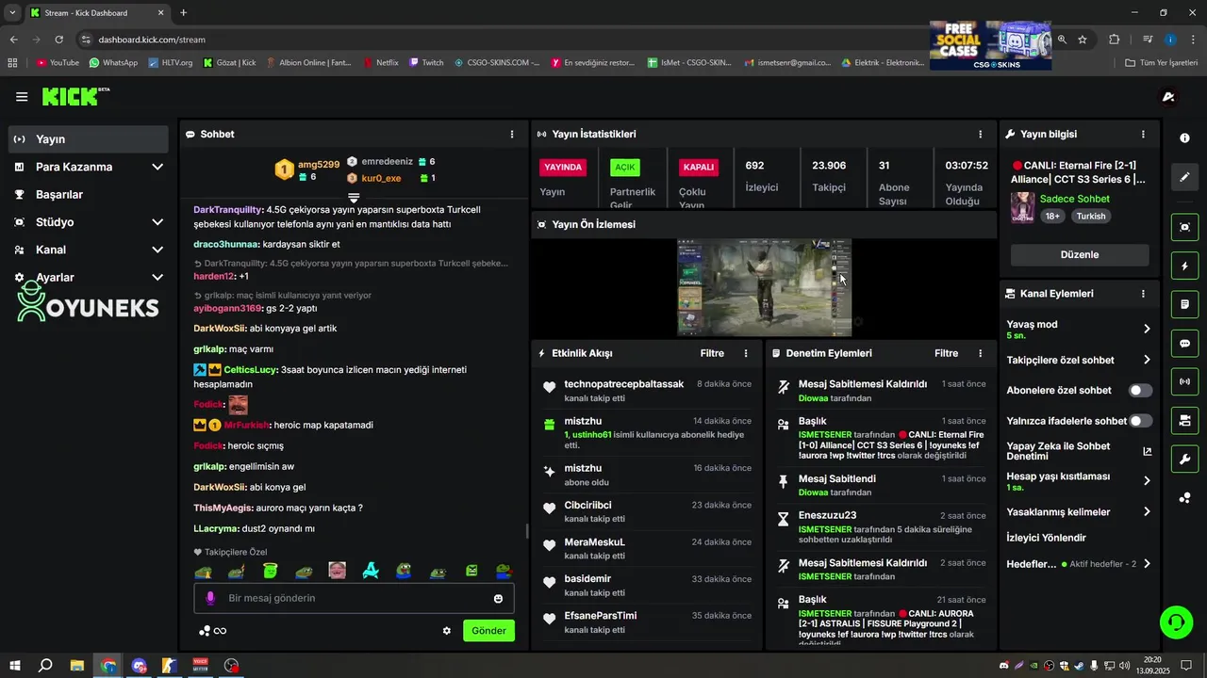The height and width of the screenshot is (678, 1207).
Task: Select Yayın in left sidebar
Action: (x=89, y=139)
